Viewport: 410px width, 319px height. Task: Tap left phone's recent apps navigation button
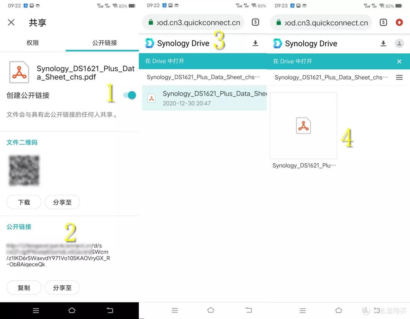[36, 310]
